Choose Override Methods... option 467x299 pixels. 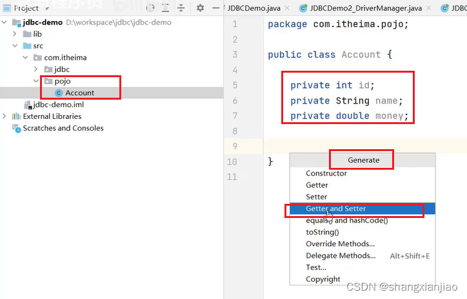363,244
